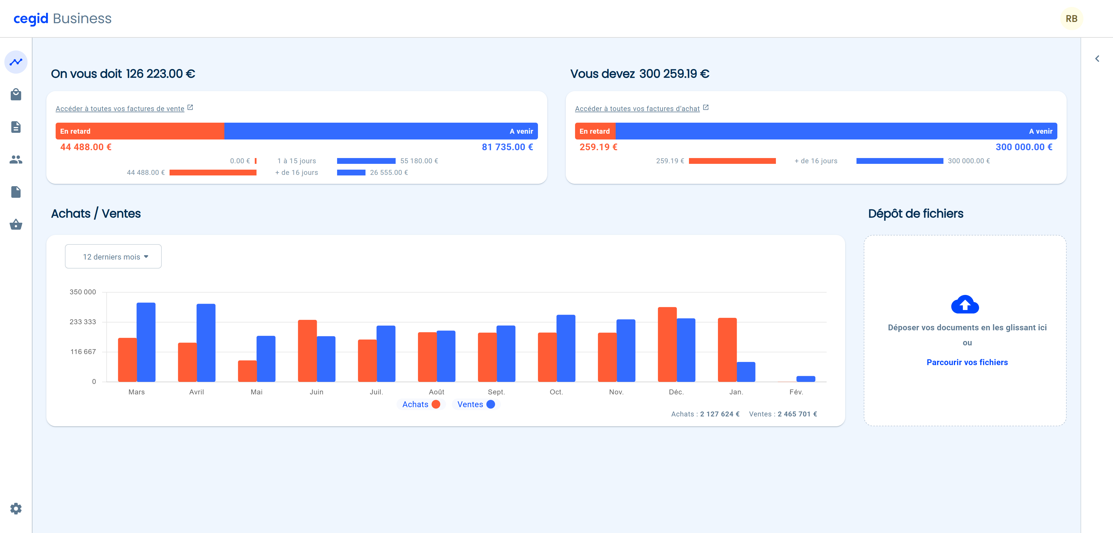Select the sales bag icon in sidebar
Image resolution: width=1113 pixels, height=533 pixels.
16,95
